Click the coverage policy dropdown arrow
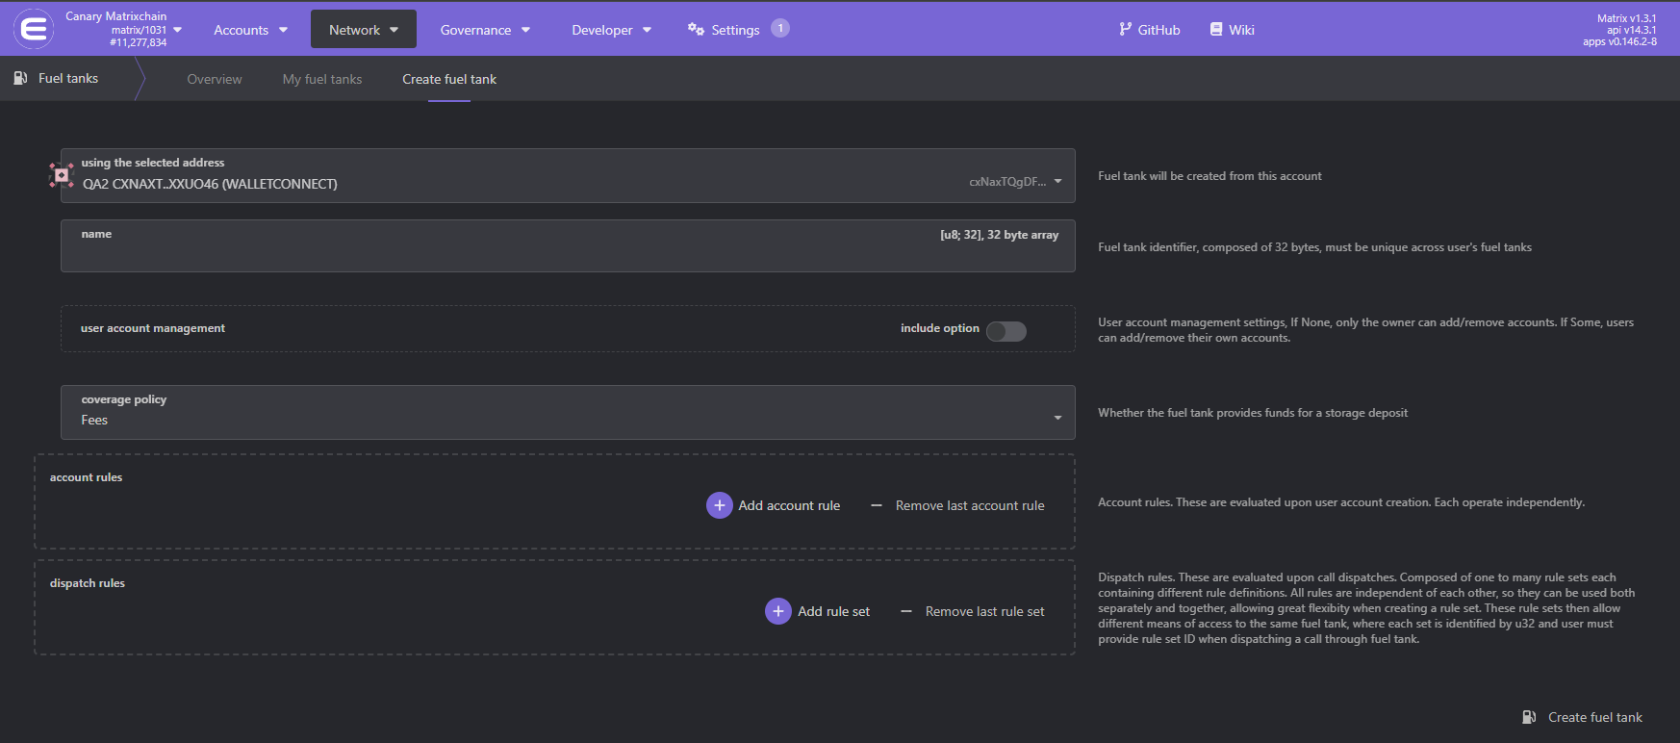This screenshot has height=743, width=1680. coord(1058,418)
